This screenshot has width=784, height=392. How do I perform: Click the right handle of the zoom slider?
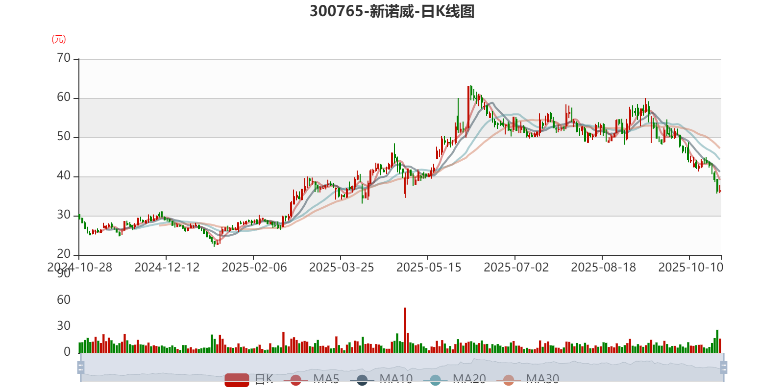click(x=723, y=367)
